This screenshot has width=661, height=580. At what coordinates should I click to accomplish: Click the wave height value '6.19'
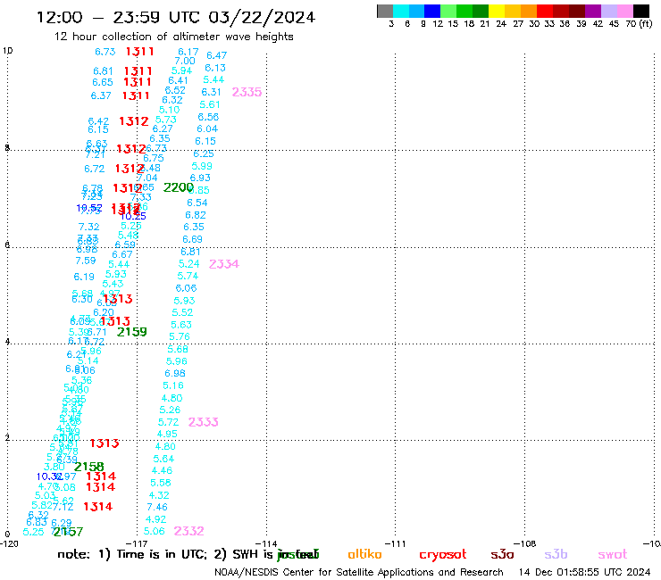coord(84,277)
